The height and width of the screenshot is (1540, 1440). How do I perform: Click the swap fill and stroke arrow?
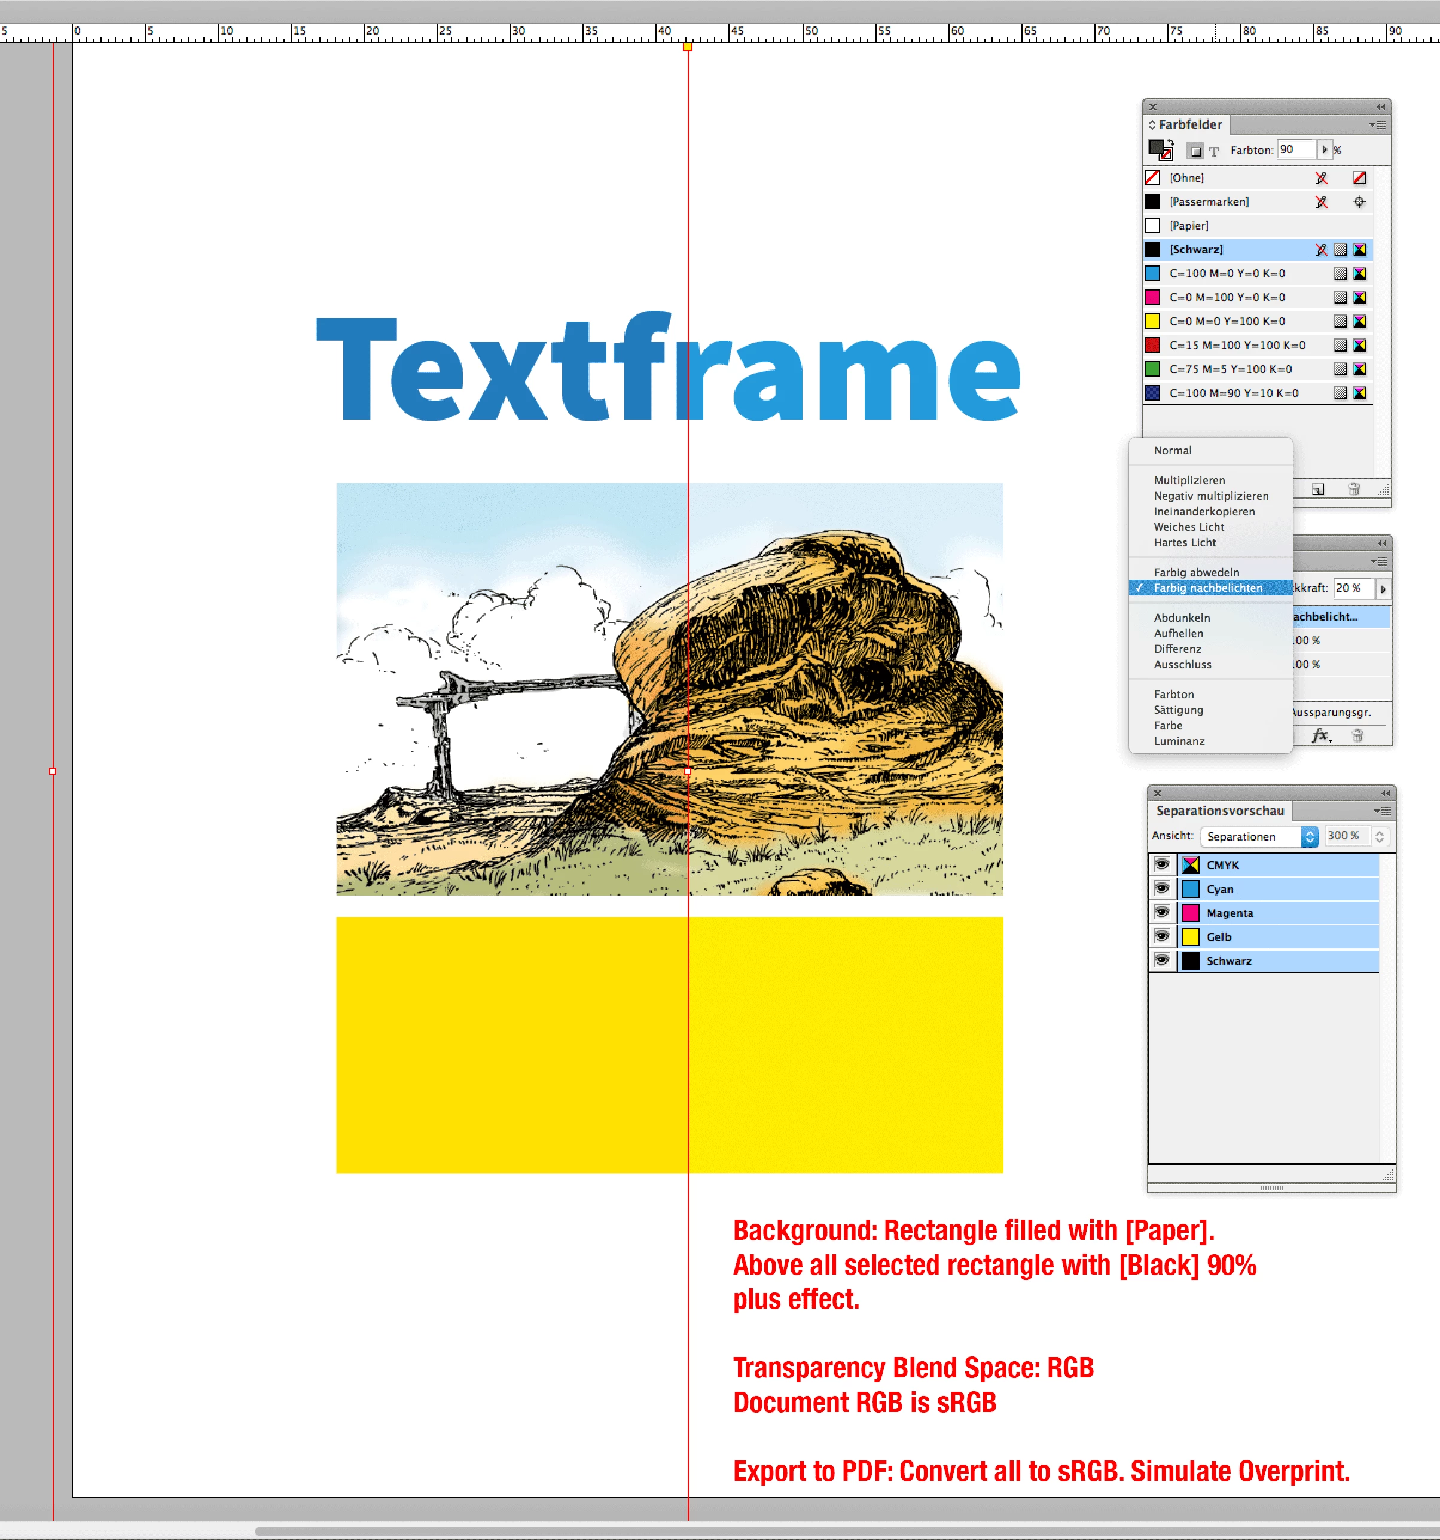[1170, 142]
